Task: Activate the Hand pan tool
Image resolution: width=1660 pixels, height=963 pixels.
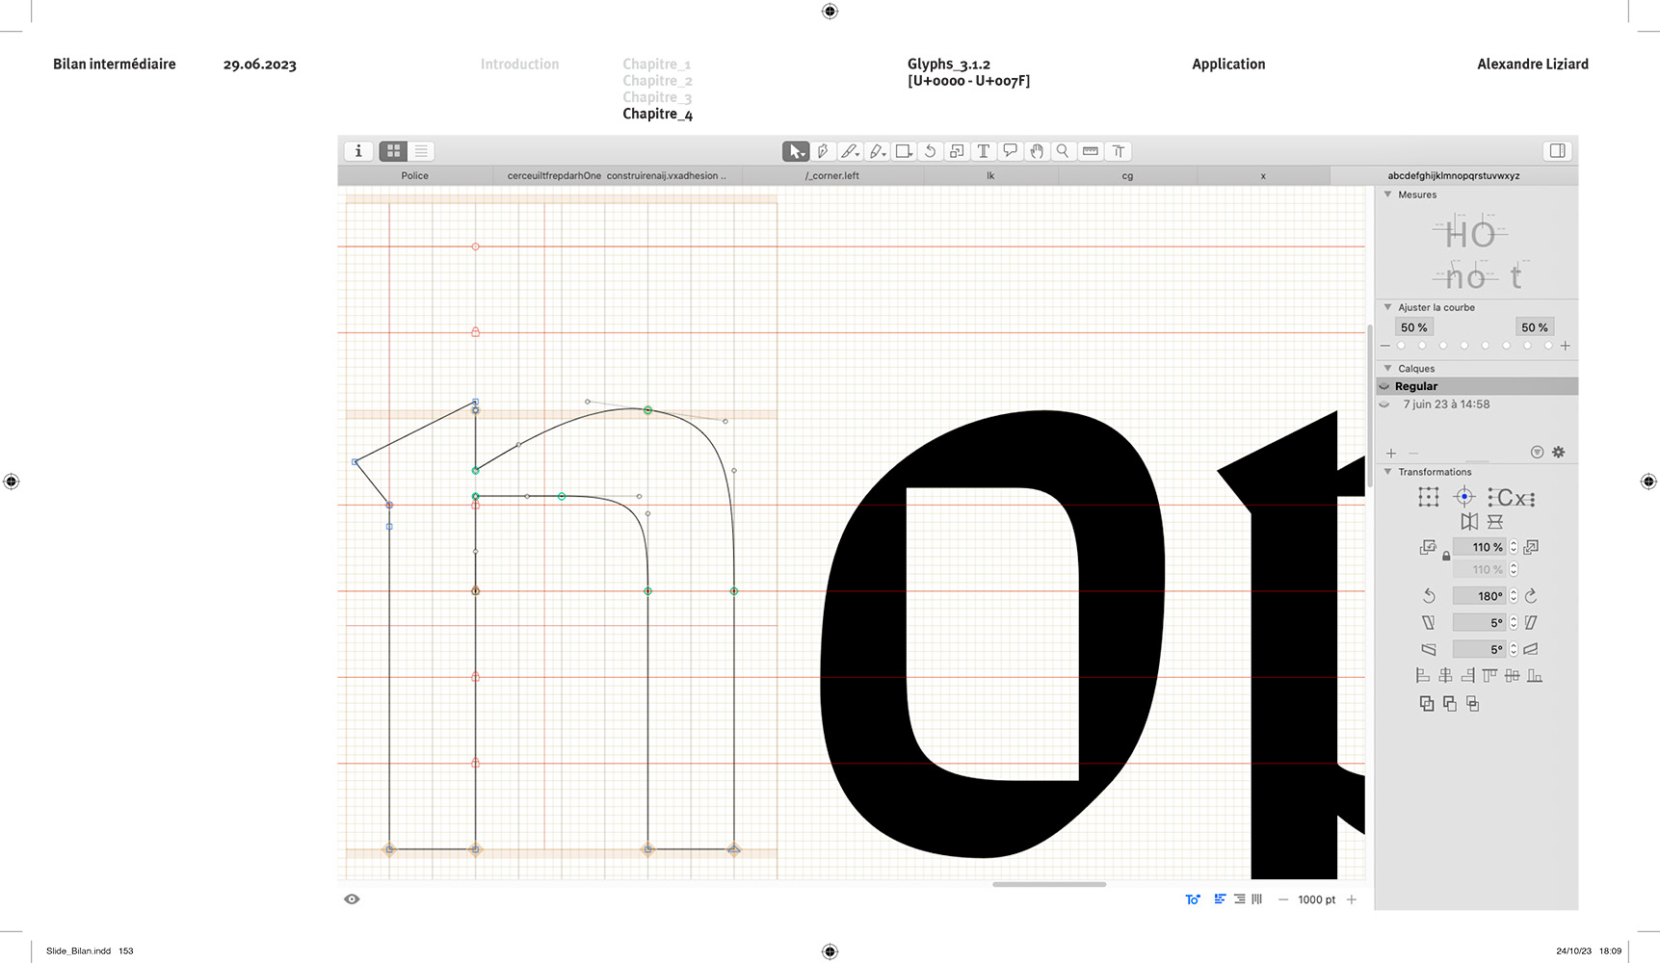Action: 1037,151
